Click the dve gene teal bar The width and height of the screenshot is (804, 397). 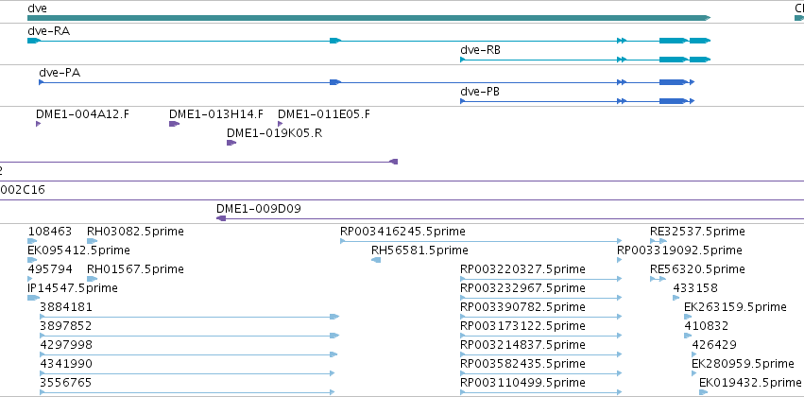369,19
